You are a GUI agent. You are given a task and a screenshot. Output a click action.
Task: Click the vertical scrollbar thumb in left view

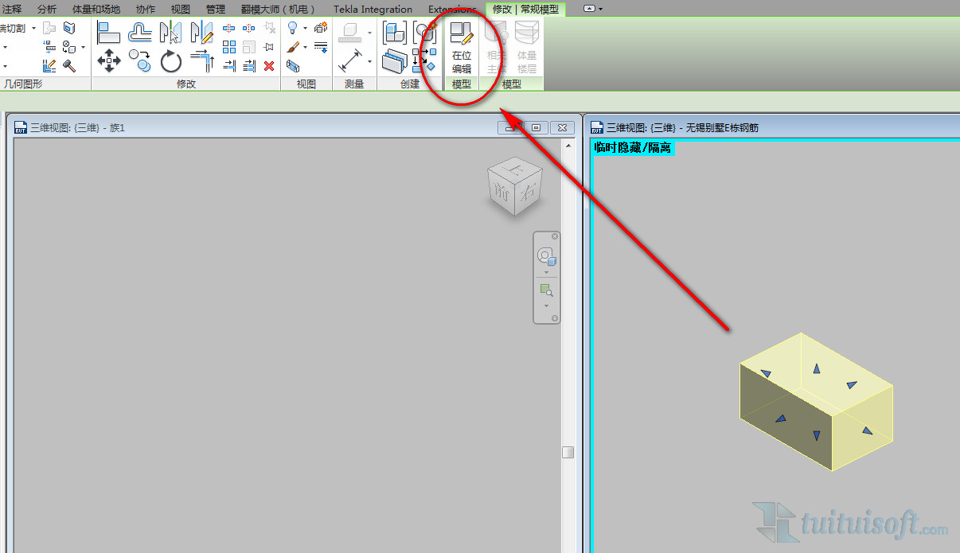point(568,452)
